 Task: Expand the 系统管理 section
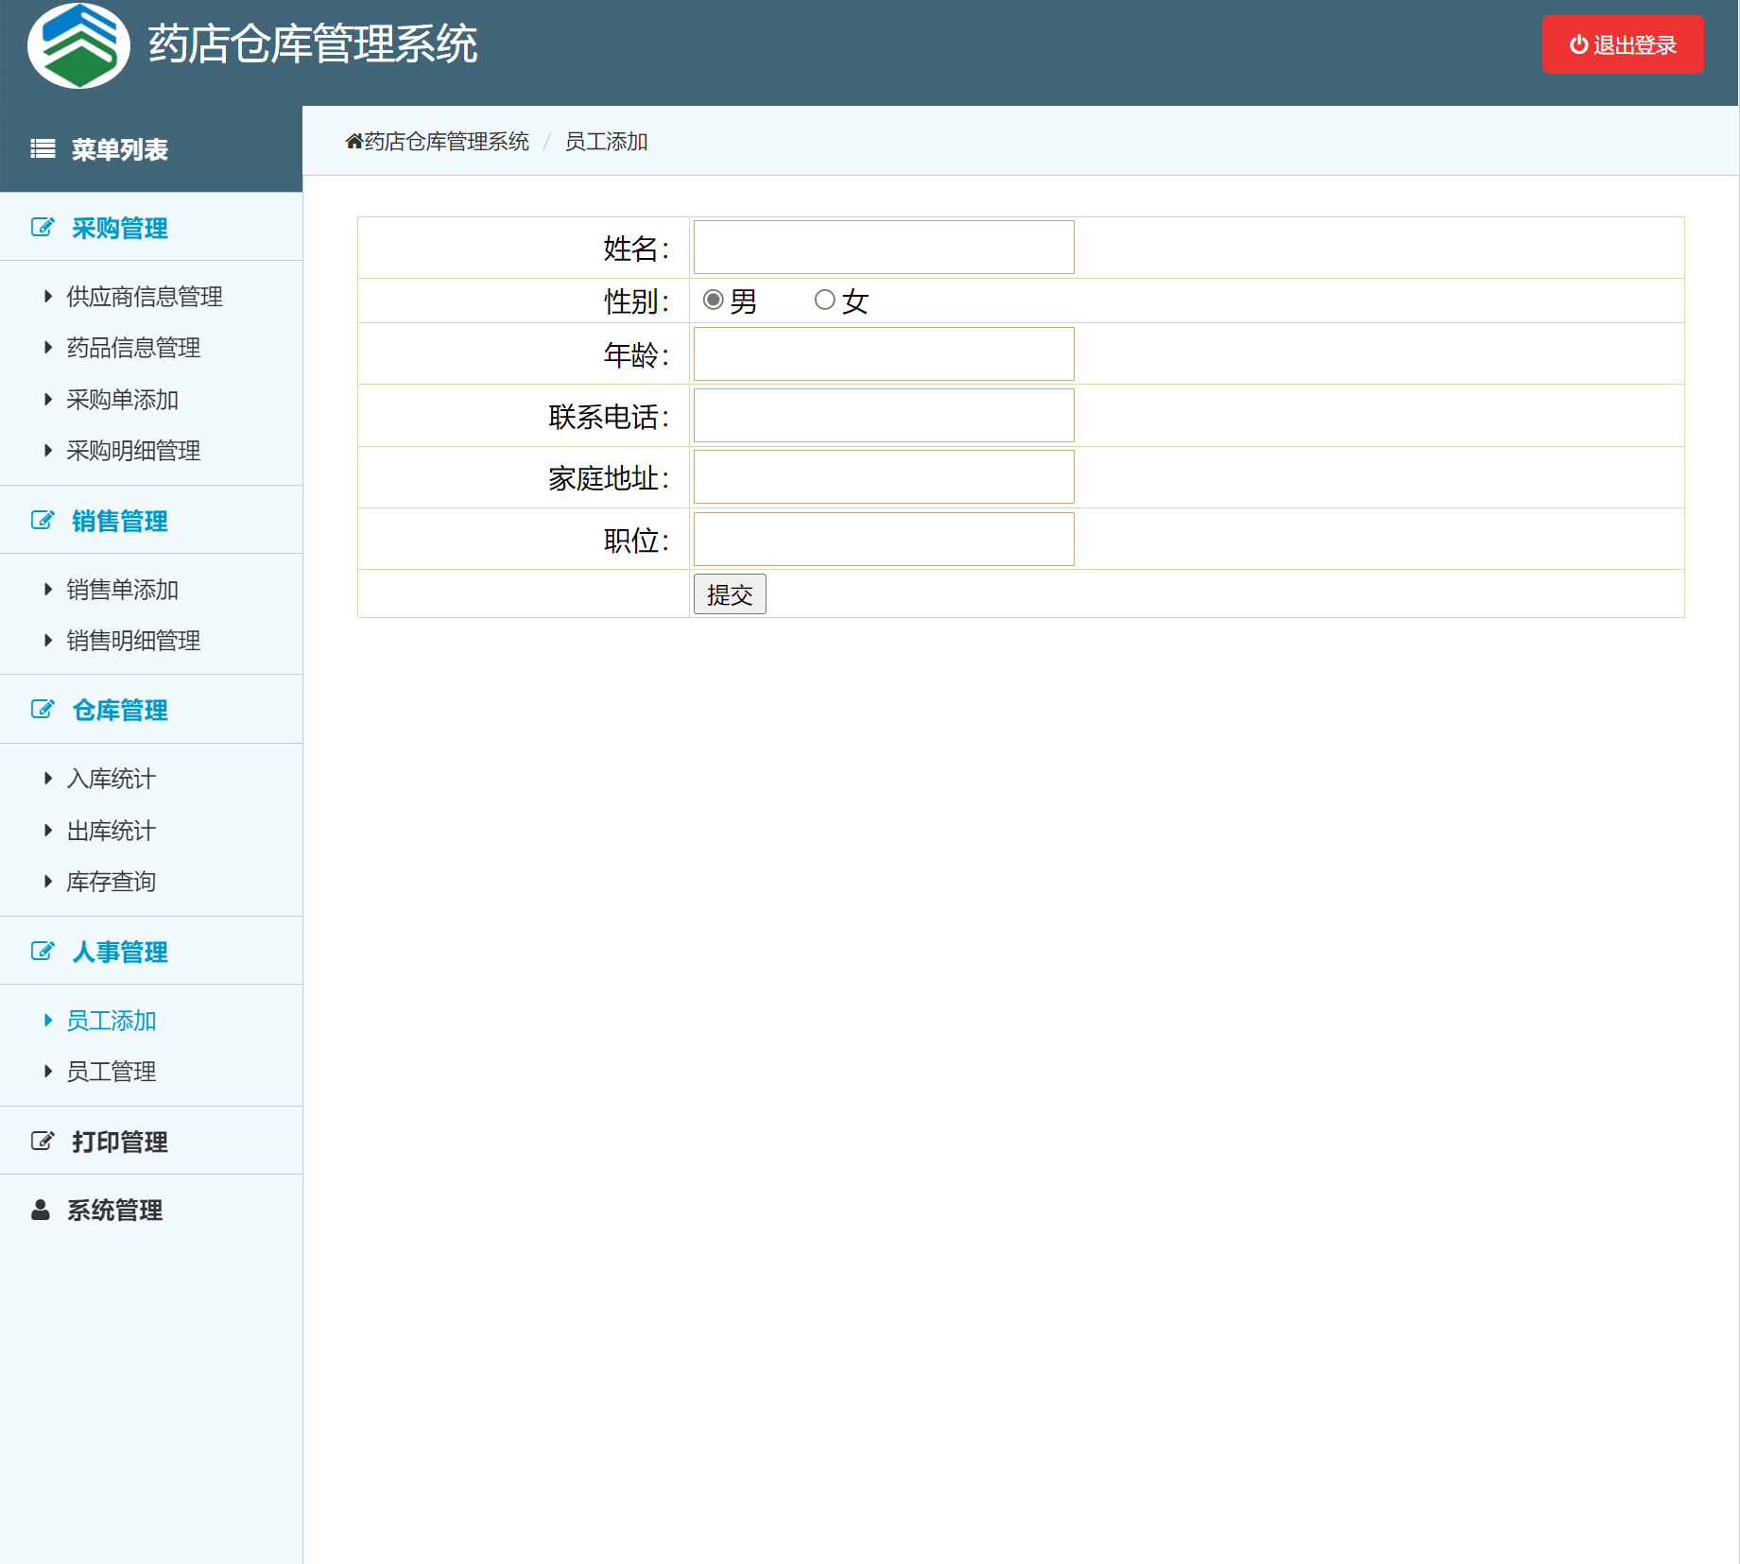(x=113, y=1211)
